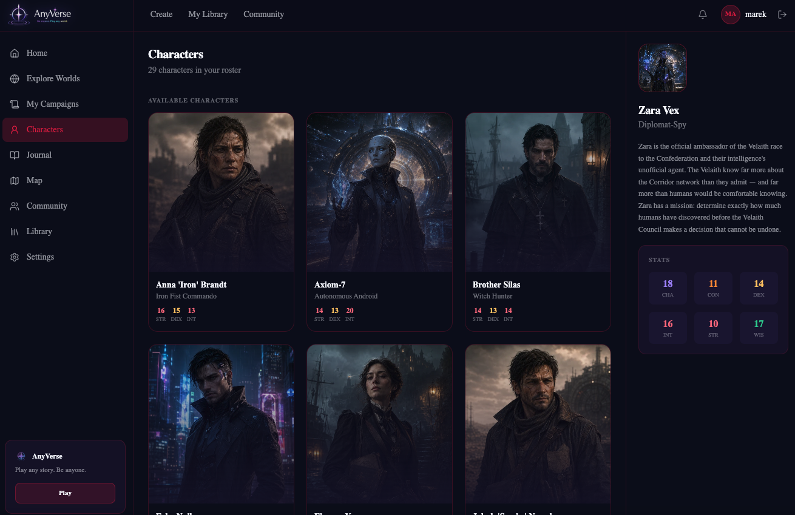Screen dimensions: 795x515
Task: Click the Zara Vex portrait thumbnail
Action: point(663,68)
